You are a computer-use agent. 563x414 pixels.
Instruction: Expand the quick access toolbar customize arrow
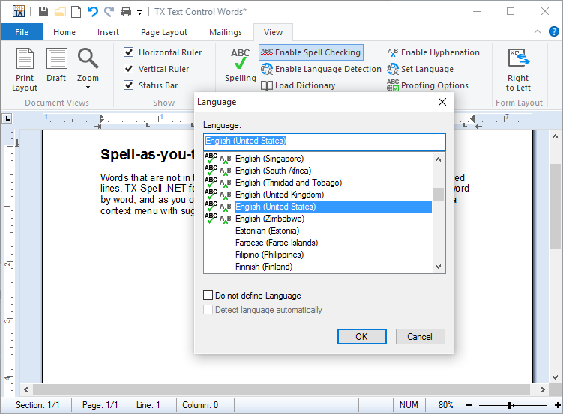[139, 13]
